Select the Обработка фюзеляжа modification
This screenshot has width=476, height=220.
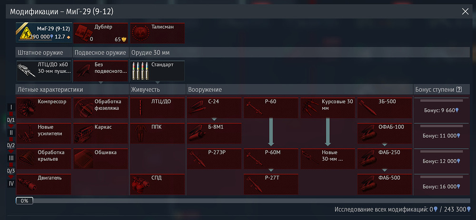(100, 107)
